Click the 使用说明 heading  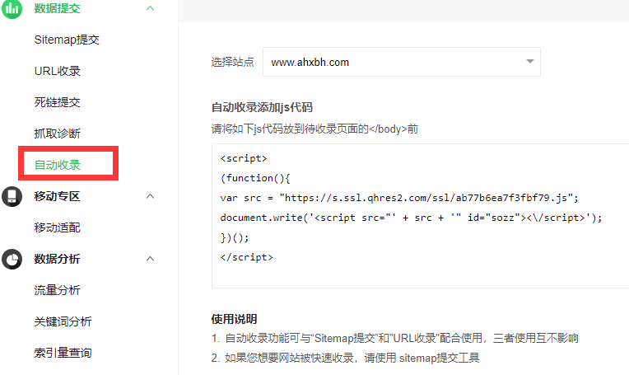pyautogui.click(x=235, y=319)
